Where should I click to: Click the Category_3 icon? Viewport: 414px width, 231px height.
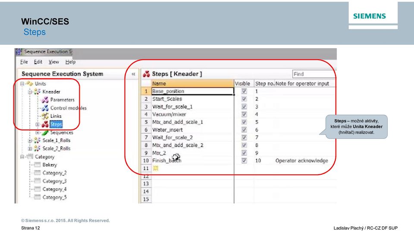click(x=38, y=181)
